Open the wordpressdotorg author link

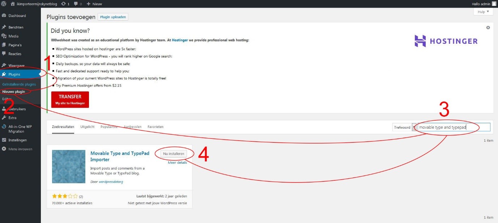[x=111, y=182]
